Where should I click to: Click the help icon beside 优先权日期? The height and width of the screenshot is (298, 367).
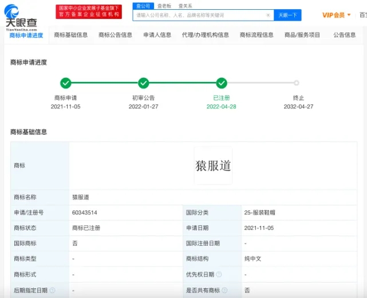(219, 275)
